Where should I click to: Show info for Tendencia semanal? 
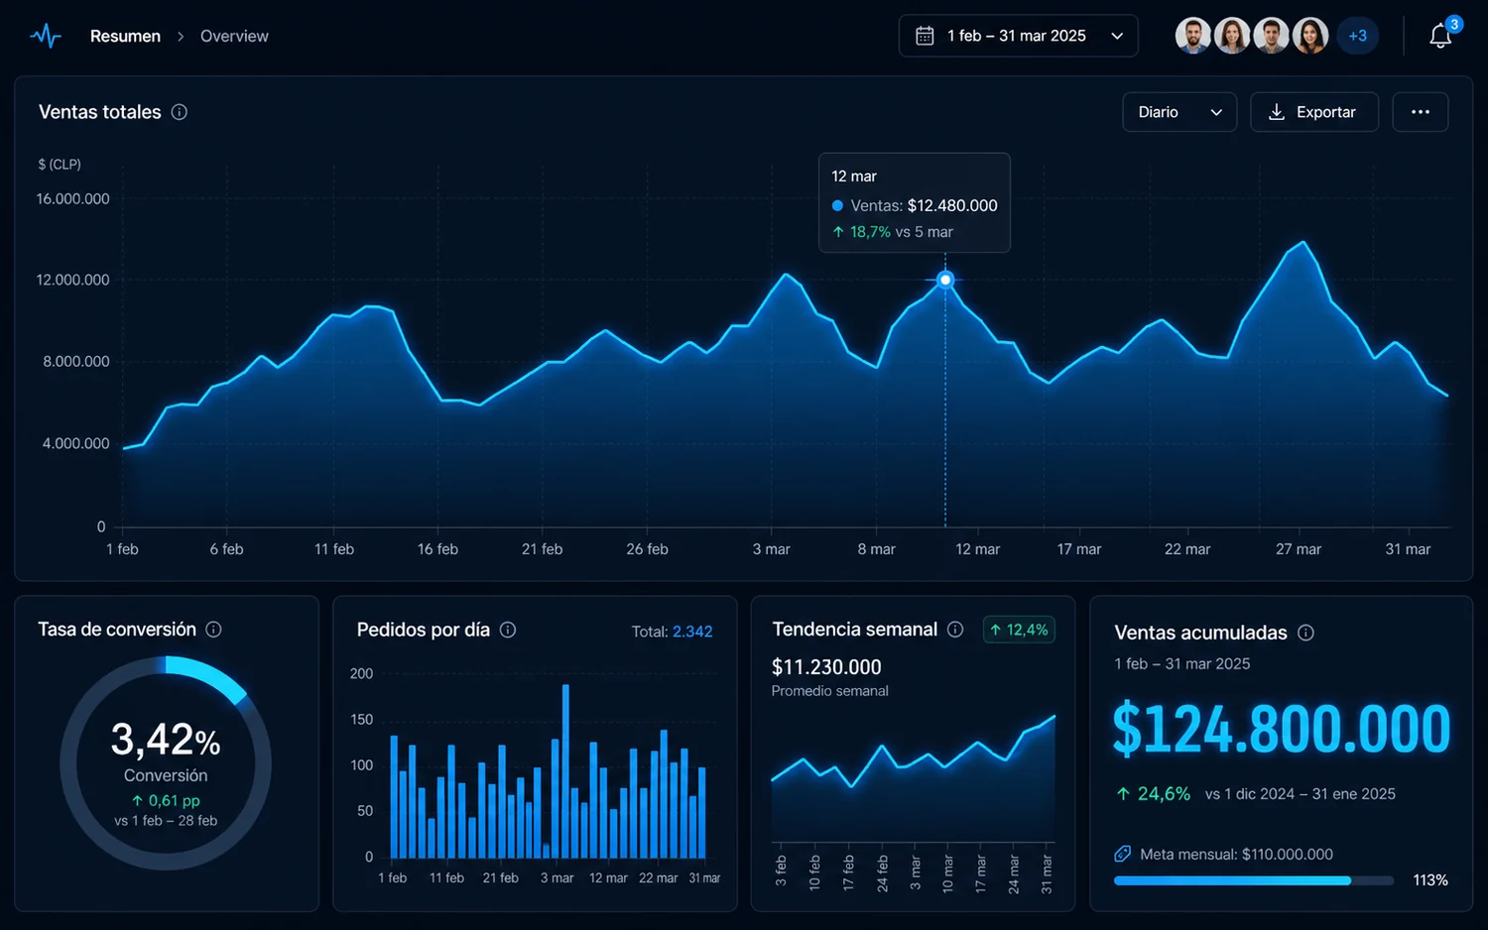tap(955, 630)
